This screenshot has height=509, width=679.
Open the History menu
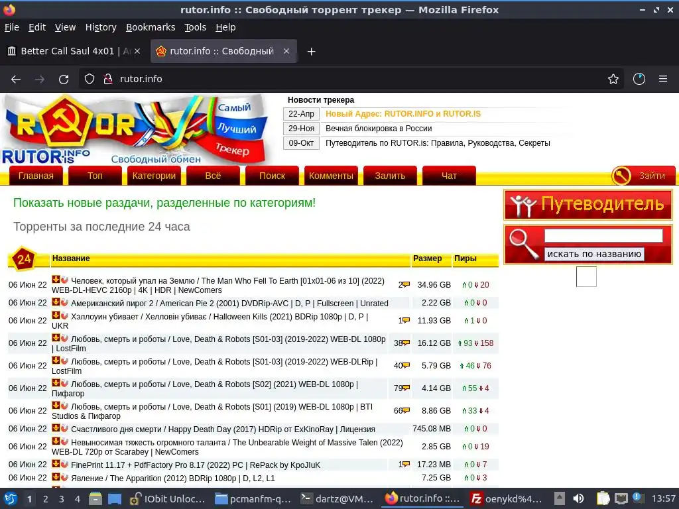(101, 27)
